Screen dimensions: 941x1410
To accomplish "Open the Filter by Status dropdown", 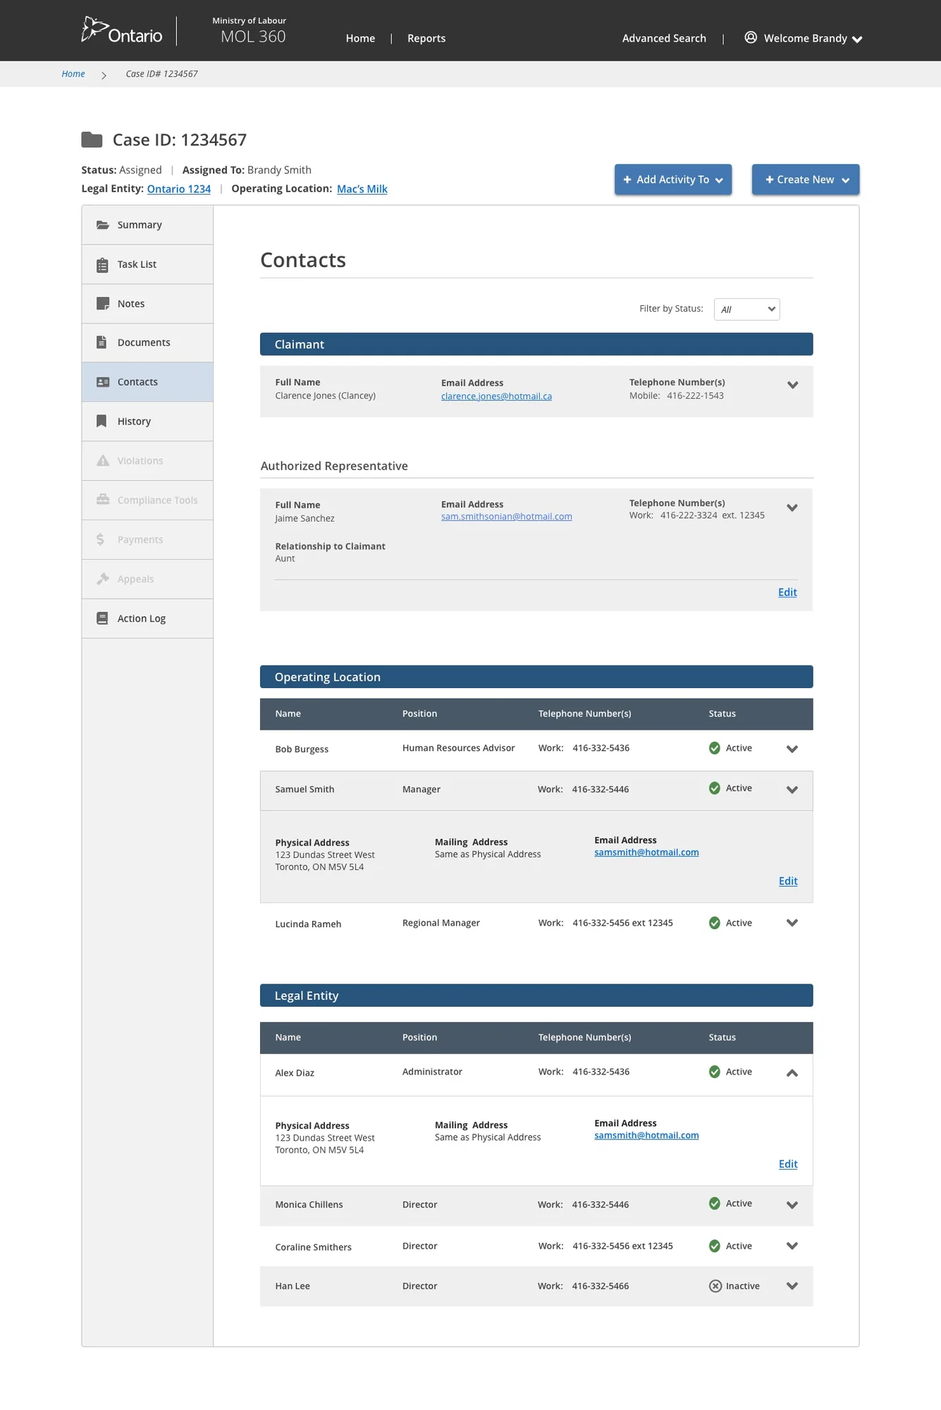I will (747, 309).
